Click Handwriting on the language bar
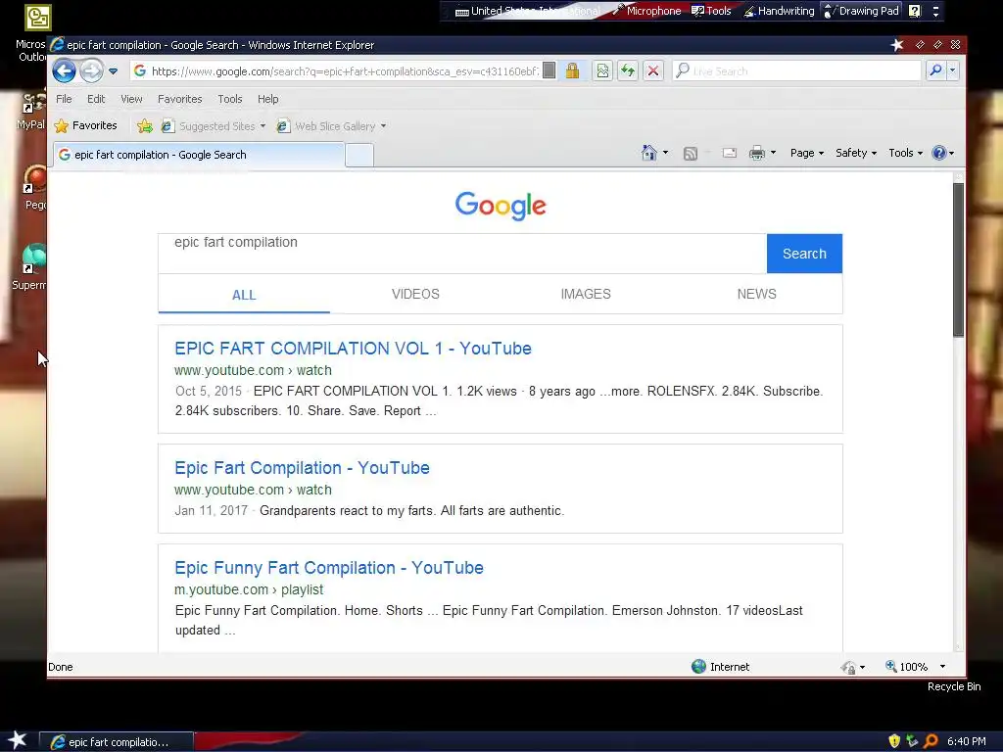This screenshot has width=1003, height=752. pos(779,11)
